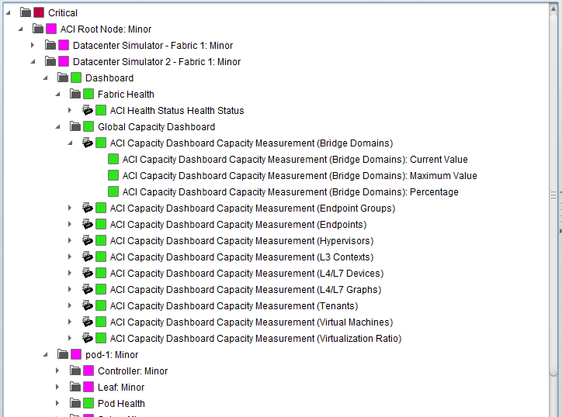Collapse the pod-1: Minor node
Image resolution: width=562 pixels, height=417 pixels.
45,354
